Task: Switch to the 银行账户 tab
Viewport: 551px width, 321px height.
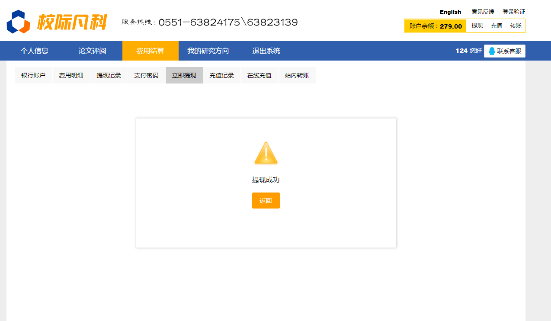Action: 33,75
